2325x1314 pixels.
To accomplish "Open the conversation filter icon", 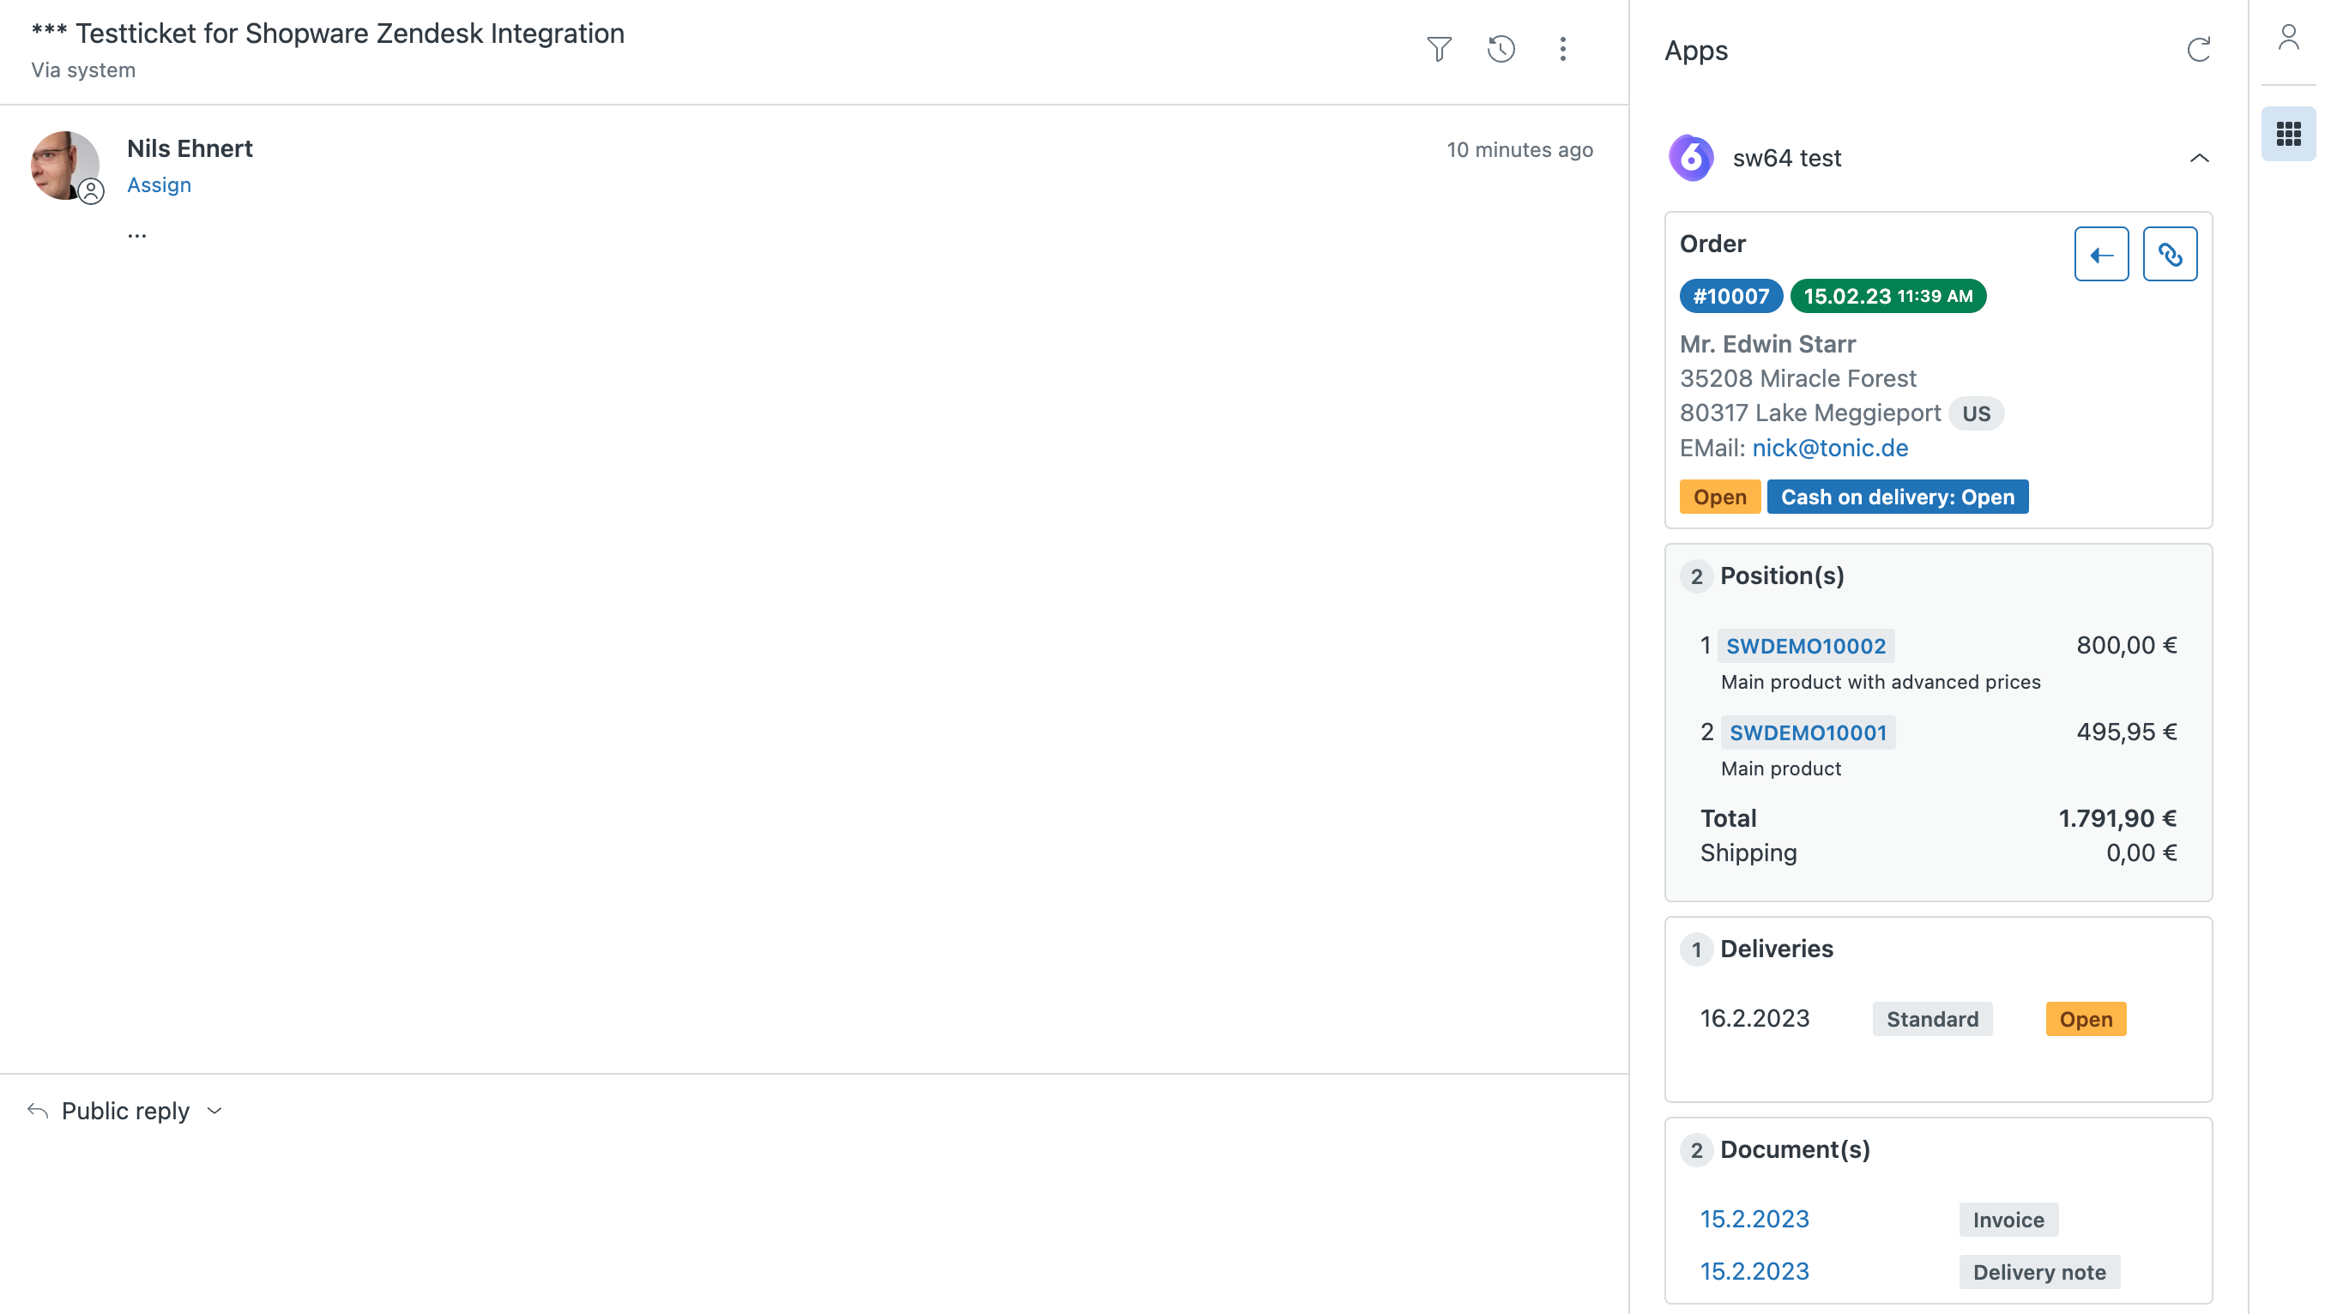I will pyautogui.click(x=1439, y=49).
